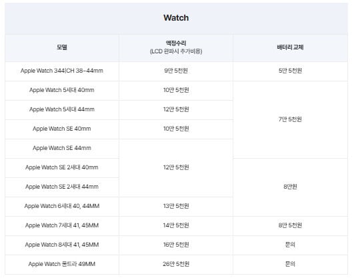The height and width of the screenshot is (280, 354).
Task: Select Apple Watch 7세대 41, 45MM cell
Action: click(x=62, y=225)
